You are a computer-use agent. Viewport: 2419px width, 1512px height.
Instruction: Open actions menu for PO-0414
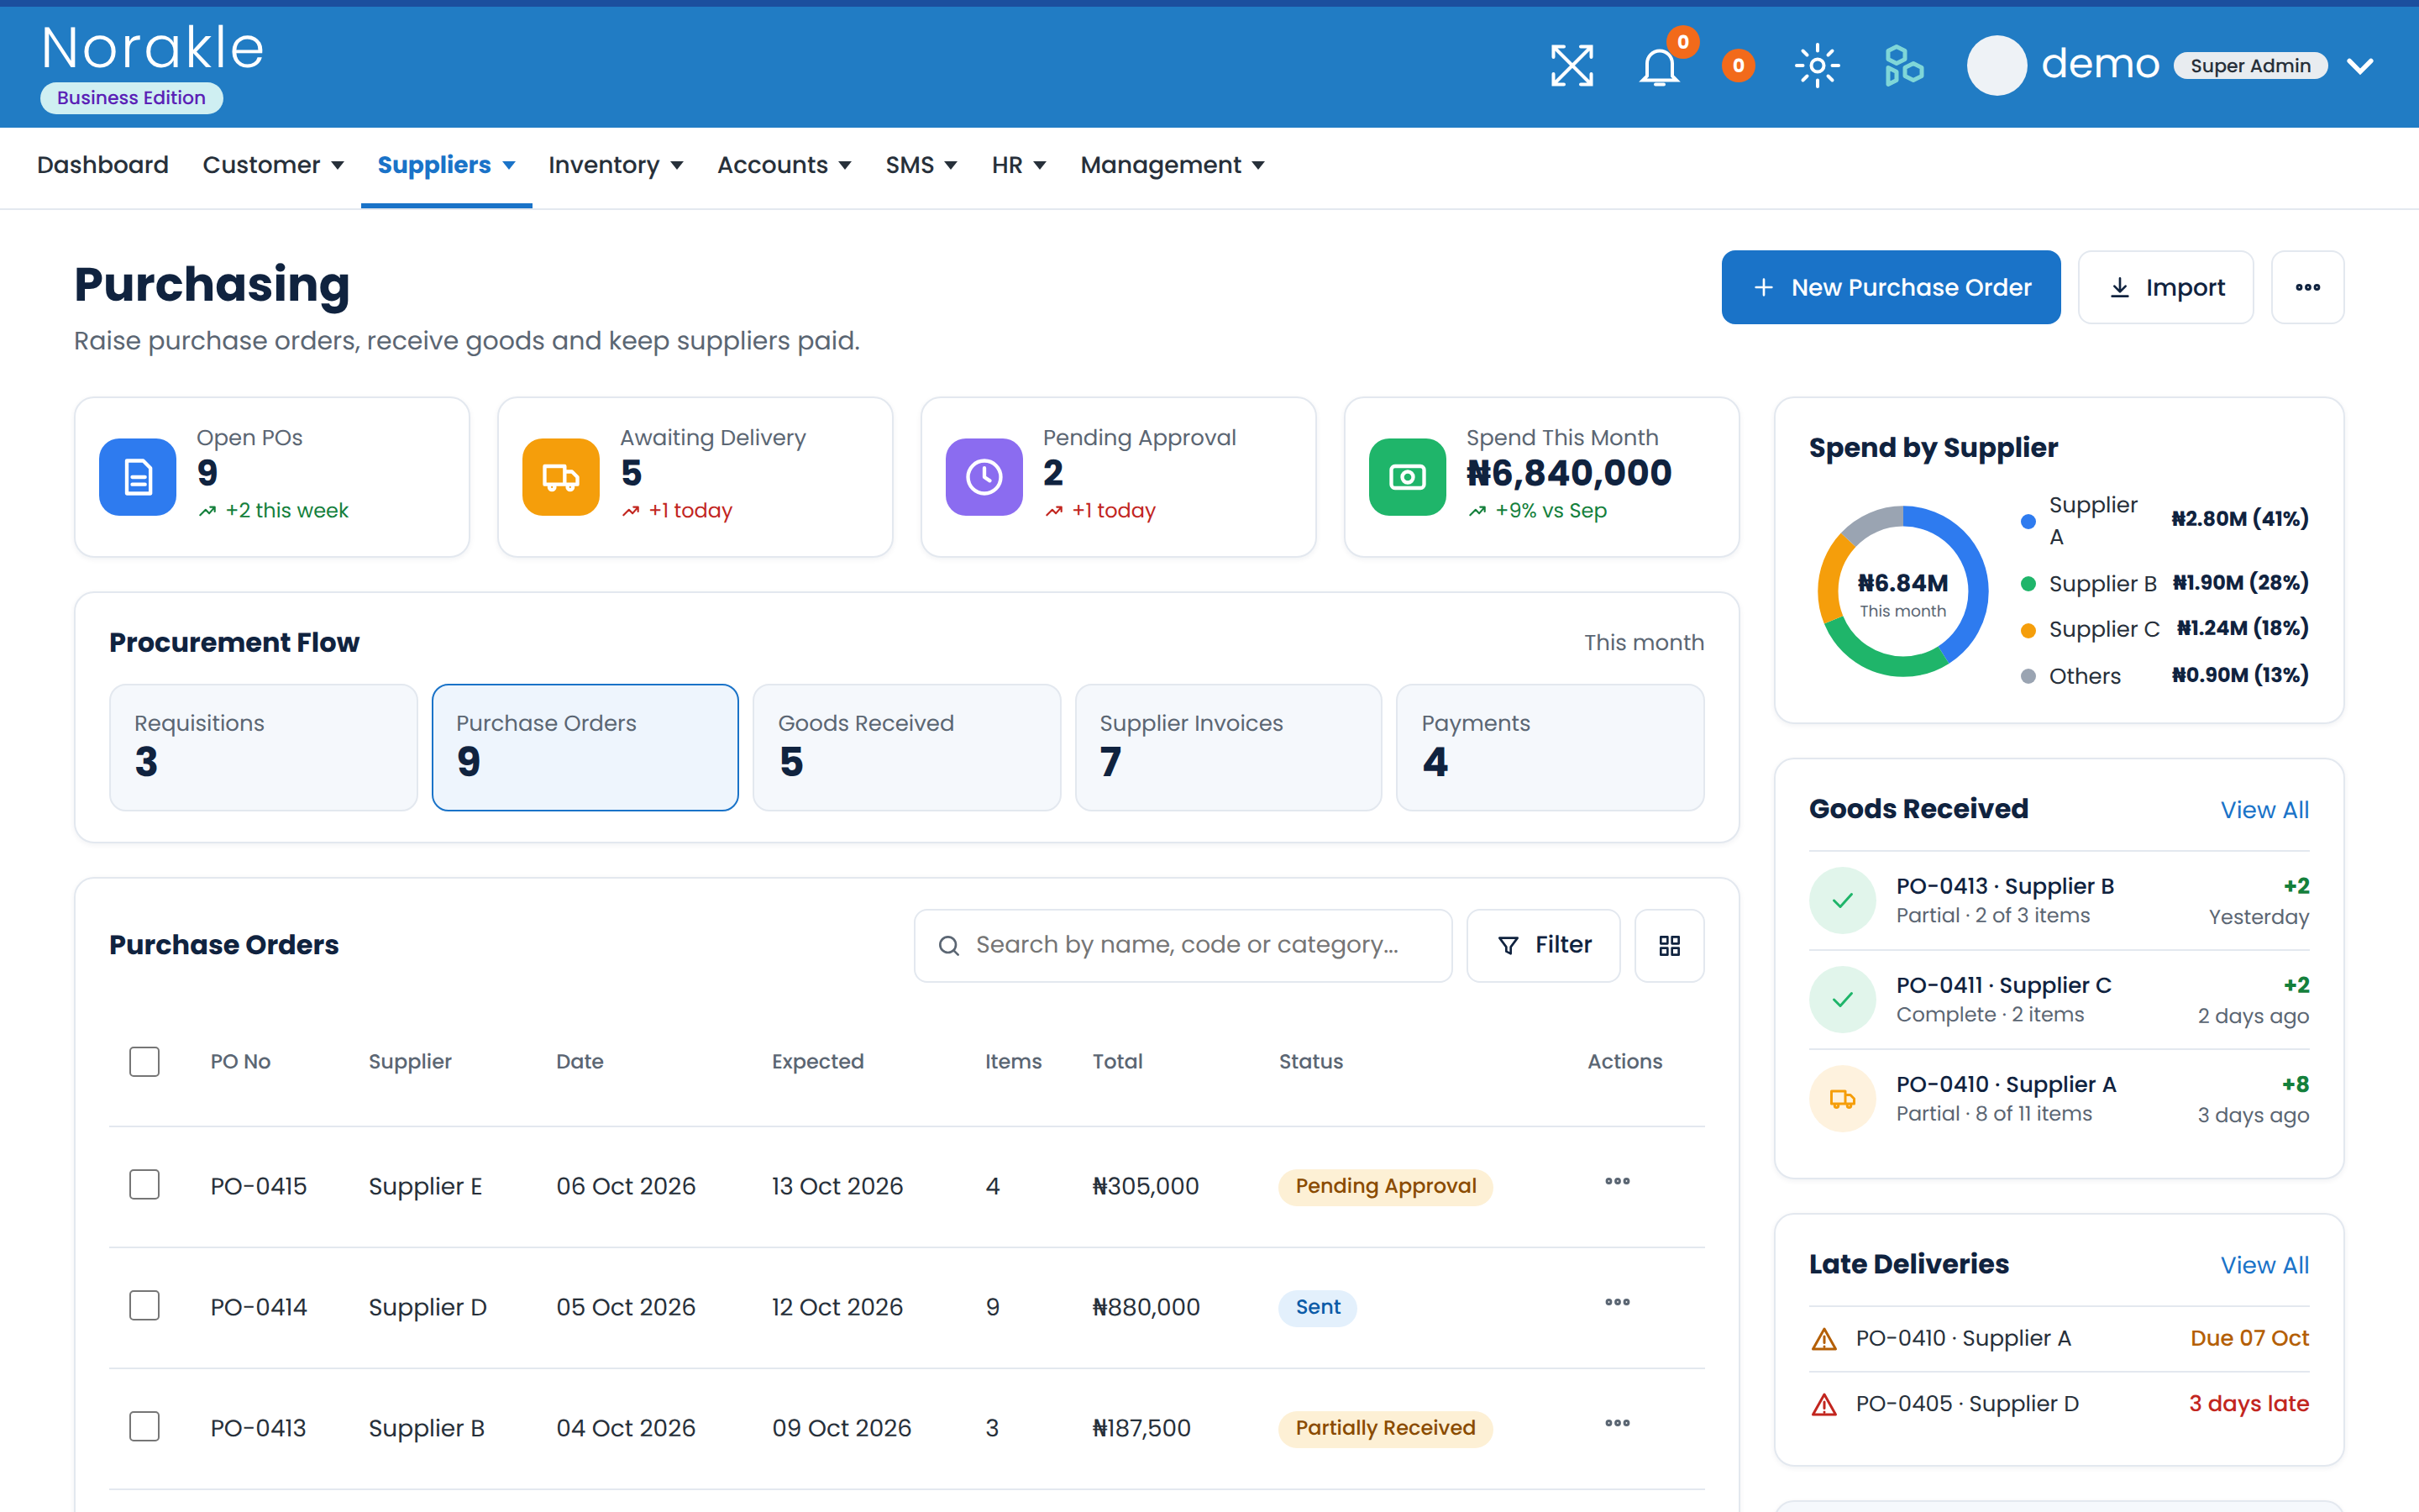1618,1303
